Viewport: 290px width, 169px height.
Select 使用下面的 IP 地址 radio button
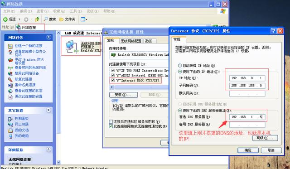(x=180, y=72)
